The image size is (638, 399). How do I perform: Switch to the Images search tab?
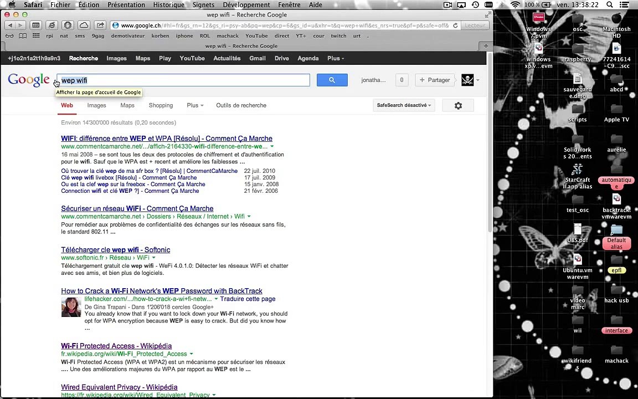[96, 105]
